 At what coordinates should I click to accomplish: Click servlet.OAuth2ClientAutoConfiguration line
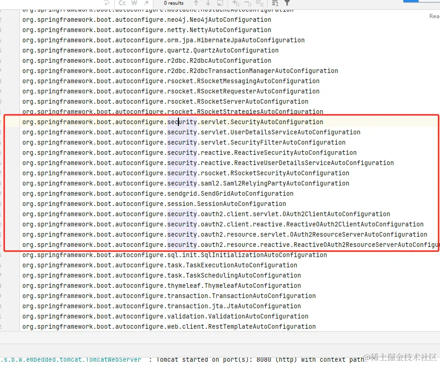pyautogui.click(x=206, y=214)
